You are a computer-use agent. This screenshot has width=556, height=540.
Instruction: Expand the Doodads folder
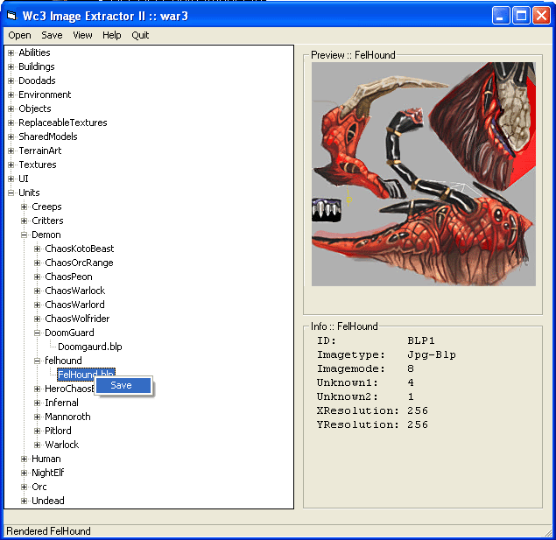tap(11, 81)
